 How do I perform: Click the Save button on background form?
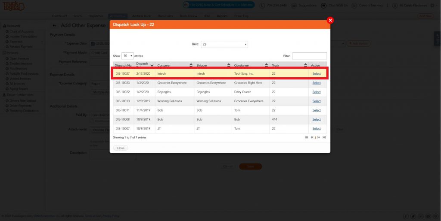250,167
